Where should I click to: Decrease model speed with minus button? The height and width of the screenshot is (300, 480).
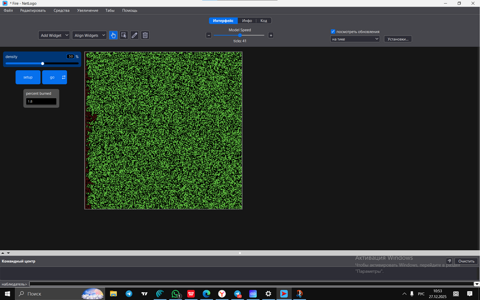pyautogui.click(x=209, y=35)
